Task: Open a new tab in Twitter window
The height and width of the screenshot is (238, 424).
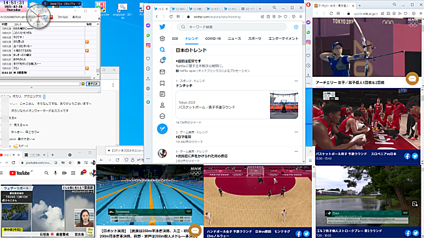Action: tap(260, 8)
